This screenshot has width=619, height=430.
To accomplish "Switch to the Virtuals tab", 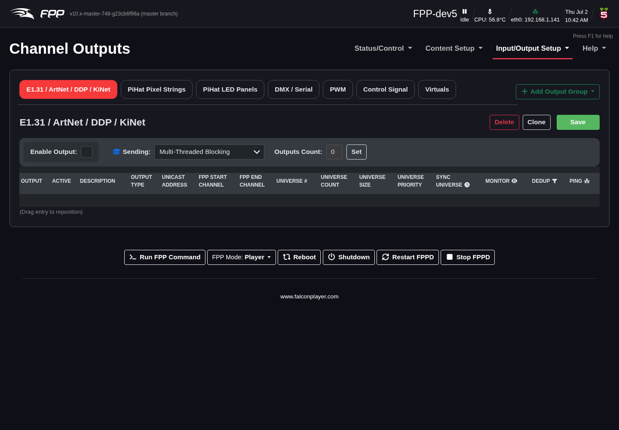I will tap(437, 89).
